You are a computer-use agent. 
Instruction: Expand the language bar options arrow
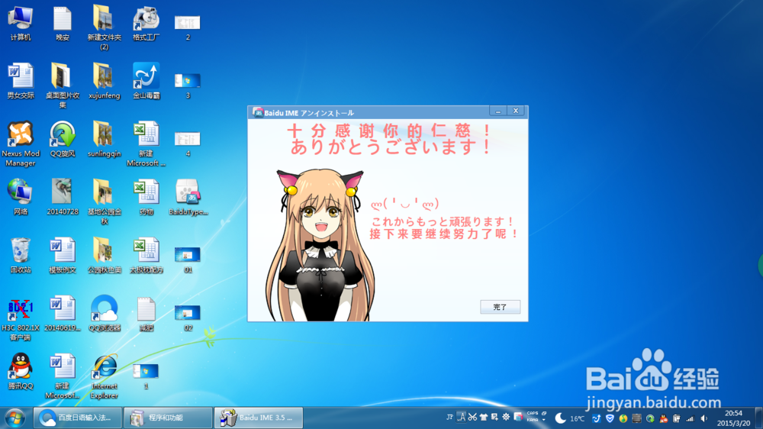[x=543, y=420]
